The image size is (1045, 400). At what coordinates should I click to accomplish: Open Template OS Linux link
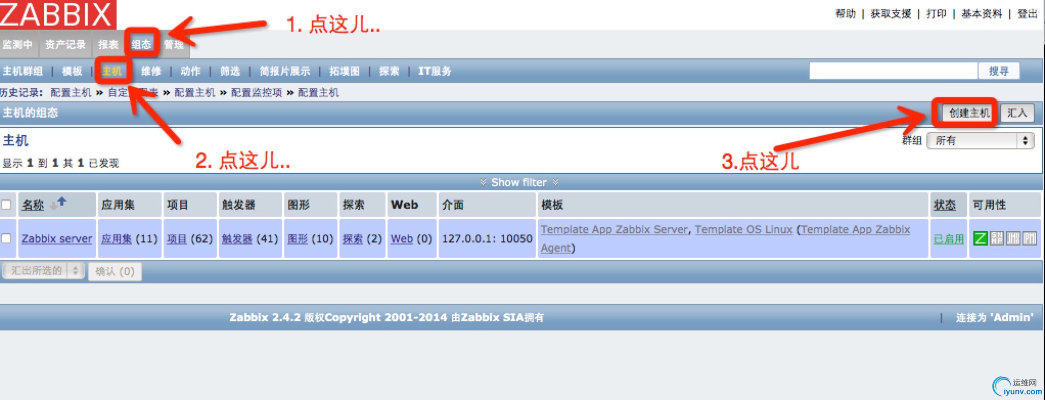tap(744, 230)
